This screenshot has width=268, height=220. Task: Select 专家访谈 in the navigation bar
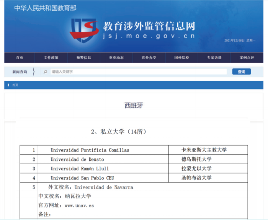(214, 58)
